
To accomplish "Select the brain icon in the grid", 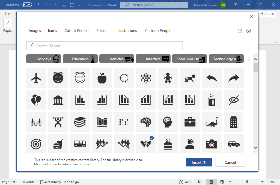I will pyautogui.click(x=146, y=122).
